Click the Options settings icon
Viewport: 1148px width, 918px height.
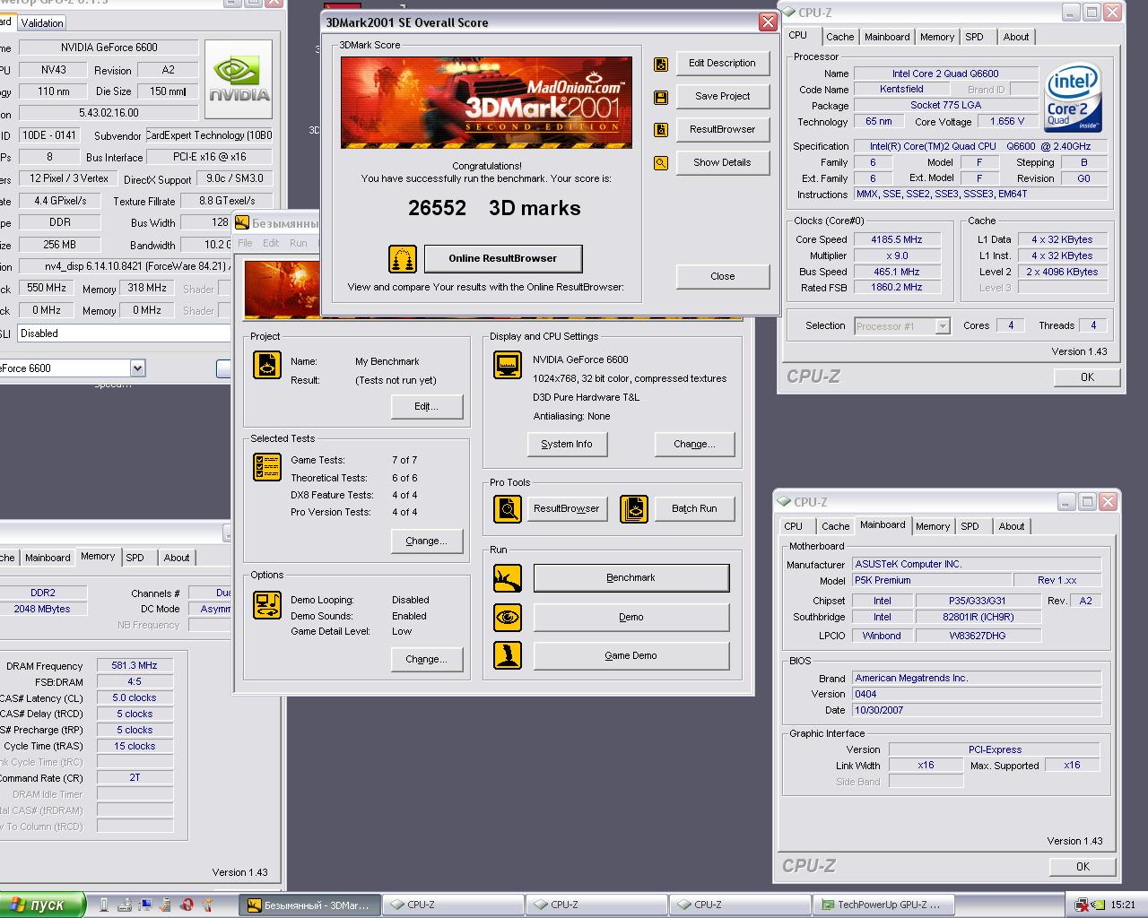click(267, 605)
